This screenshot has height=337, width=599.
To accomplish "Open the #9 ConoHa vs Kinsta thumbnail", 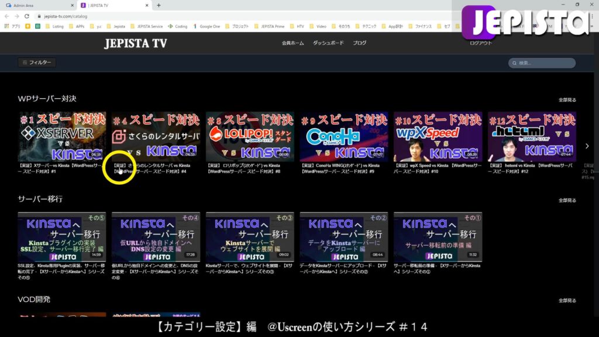I will click(x=344, y=136).
